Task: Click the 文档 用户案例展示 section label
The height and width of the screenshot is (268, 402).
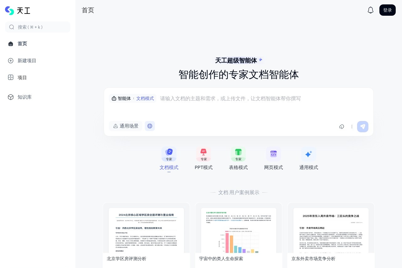Action: pos(239,192)
